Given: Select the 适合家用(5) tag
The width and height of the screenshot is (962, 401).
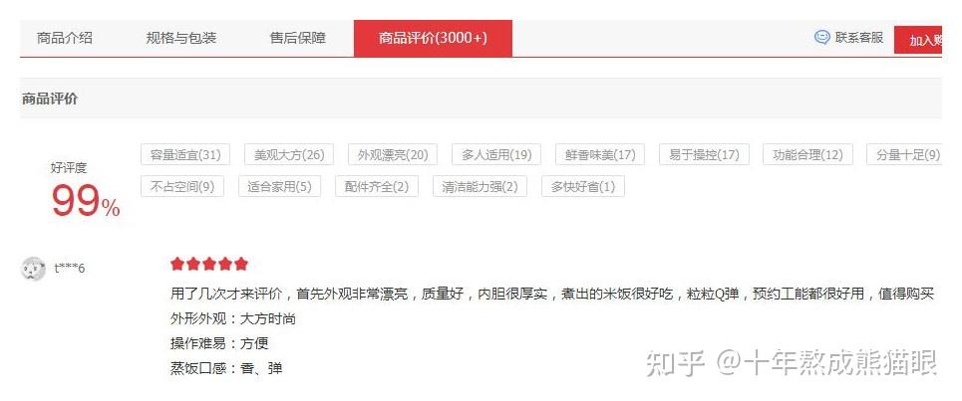Looking at the screenshot, I should (x=279, y=186).
